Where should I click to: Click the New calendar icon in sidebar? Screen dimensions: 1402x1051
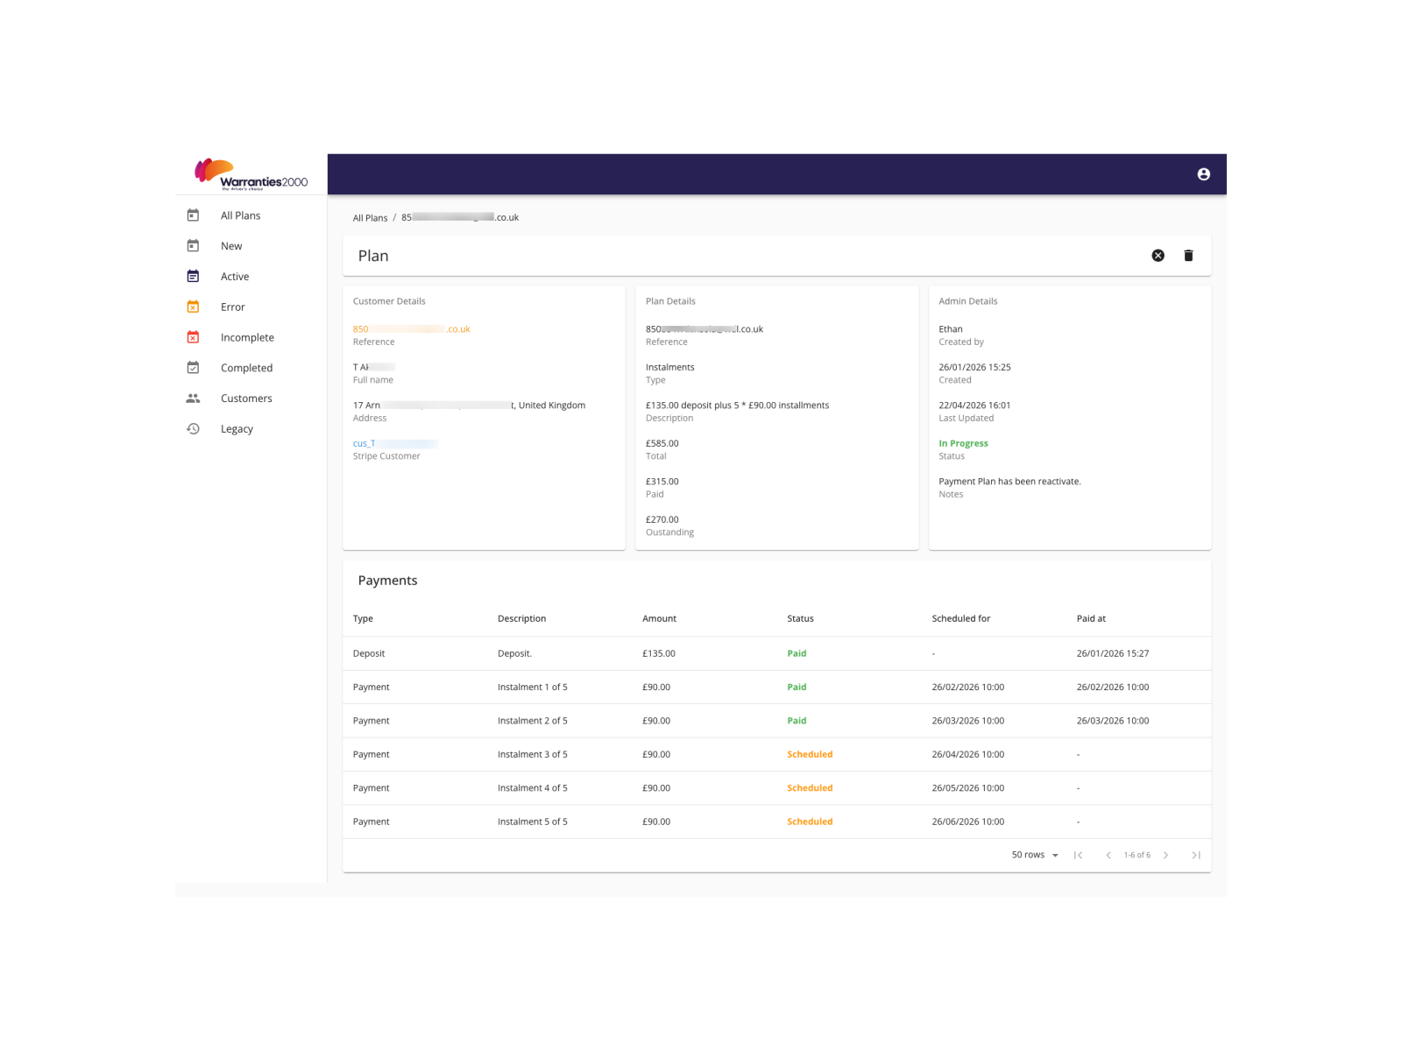[x=193, y=246]
